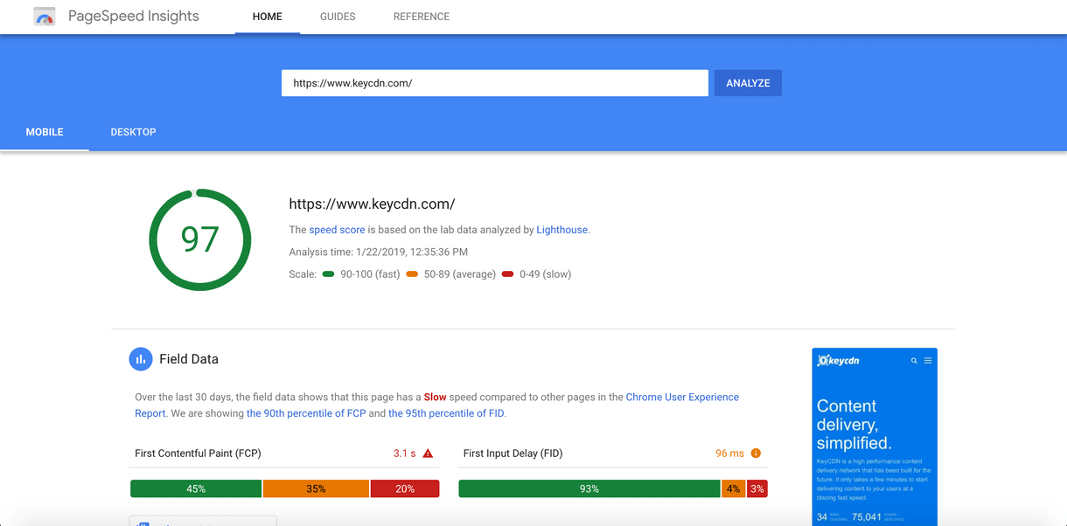This screenshot has width=1067, height=526.
Task: Click the green 93% FID bar segment
Action: [x=589, y=488]
